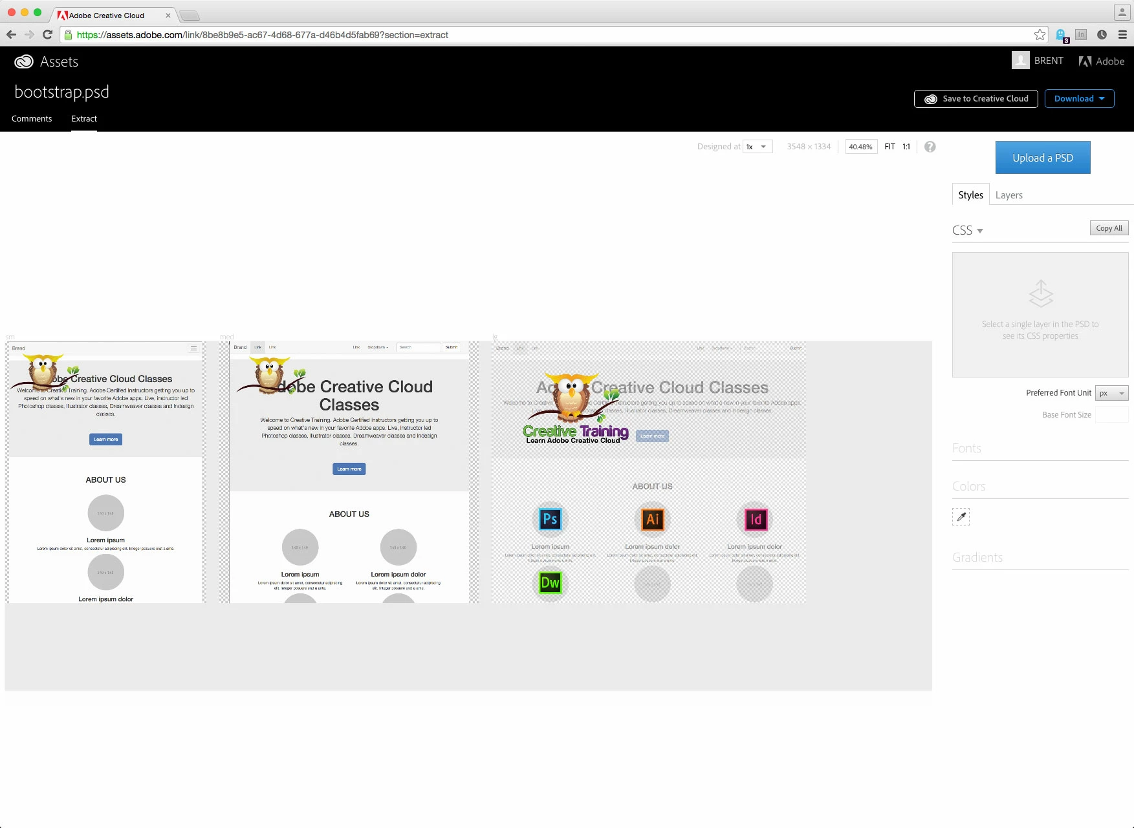The width and height of the screenshot is (1134, 828).
Task: Click the bootstrap.psd file title
Action: 61,92
